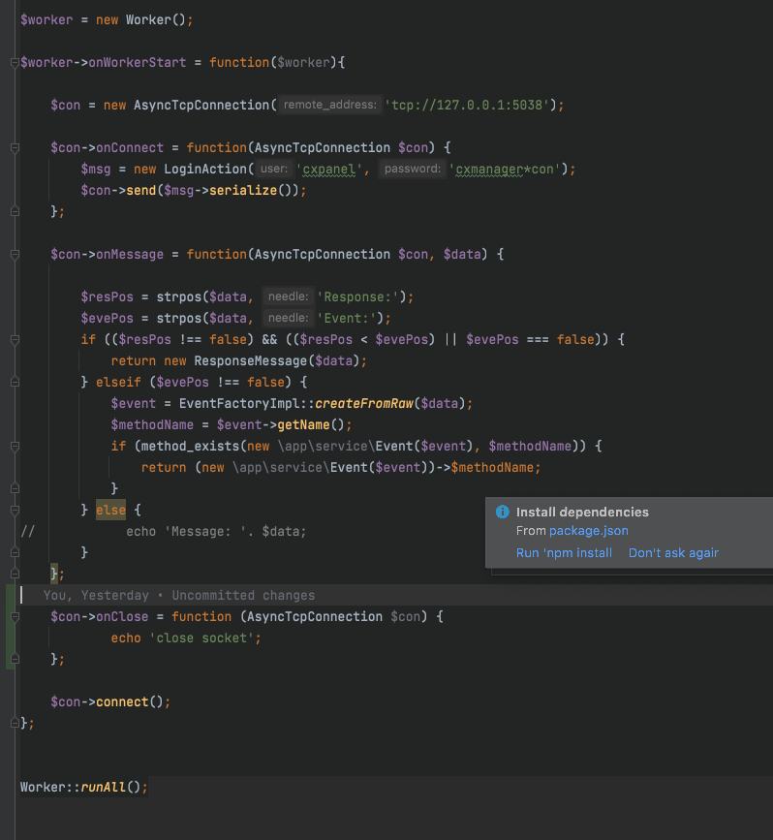Image resolution: width=773 pixels, height=840 pixels.
Task: Collapse the elseif ($evePos !== false) block
Action: [15, 382]
